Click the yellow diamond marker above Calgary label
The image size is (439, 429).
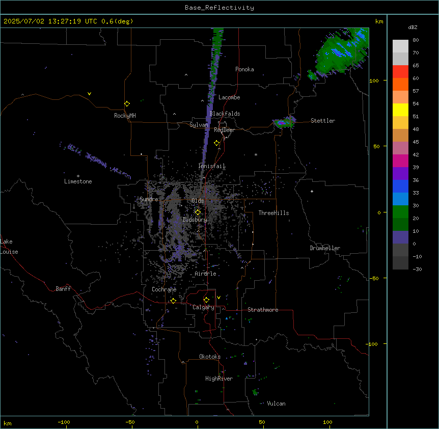pyautogui.click(x=206, y=300)
